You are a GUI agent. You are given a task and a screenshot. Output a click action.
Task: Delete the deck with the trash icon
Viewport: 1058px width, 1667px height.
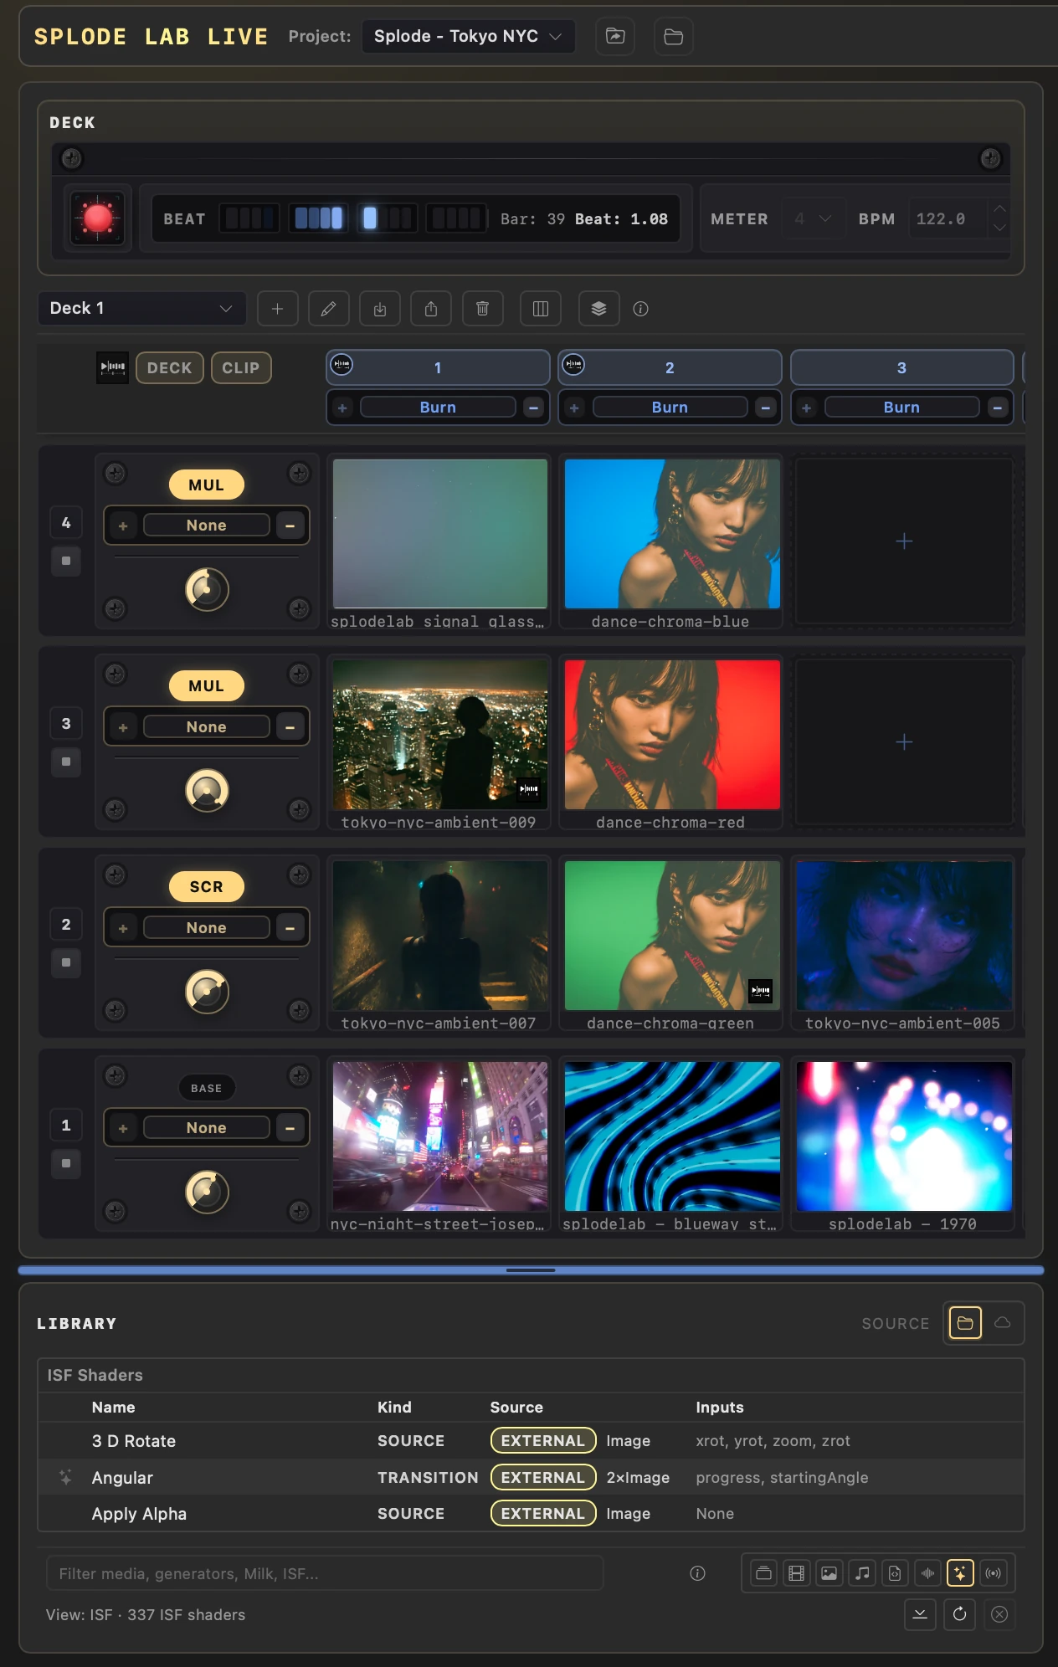483,309
